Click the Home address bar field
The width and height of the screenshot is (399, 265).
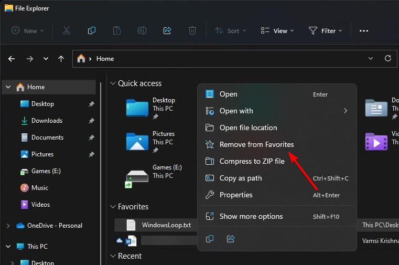tap(220, 59)
